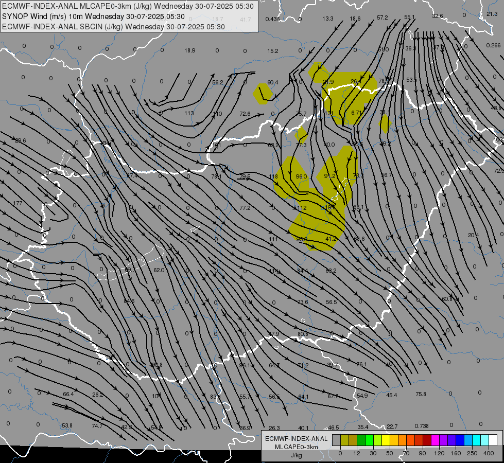This screenshot has height=463, width=504.
Task: Click map value 96.0
Action: (x=301, y=176)
